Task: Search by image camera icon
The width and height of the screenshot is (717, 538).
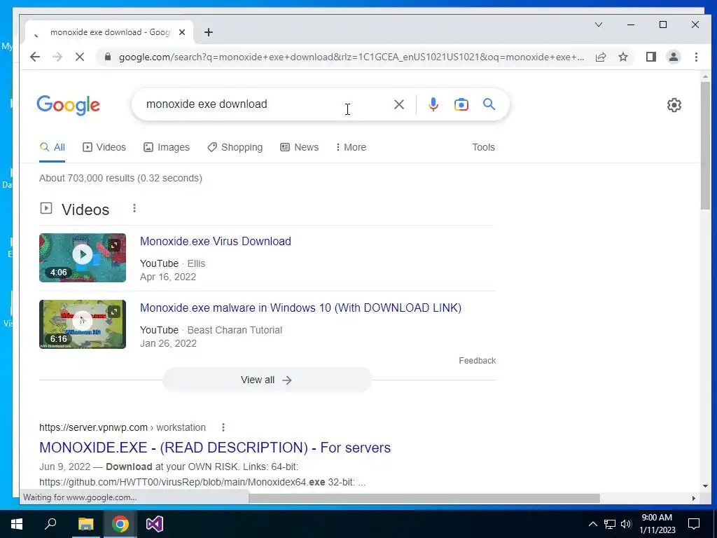Action: coord(461,104)
